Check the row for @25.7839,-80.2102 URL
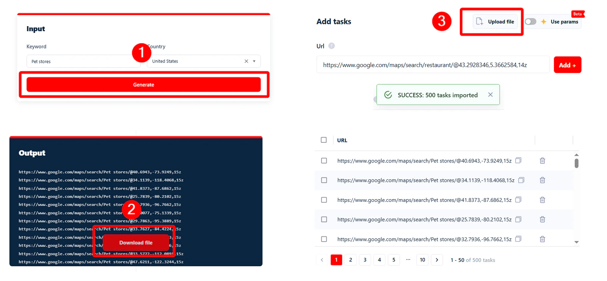 coord(324,219)
